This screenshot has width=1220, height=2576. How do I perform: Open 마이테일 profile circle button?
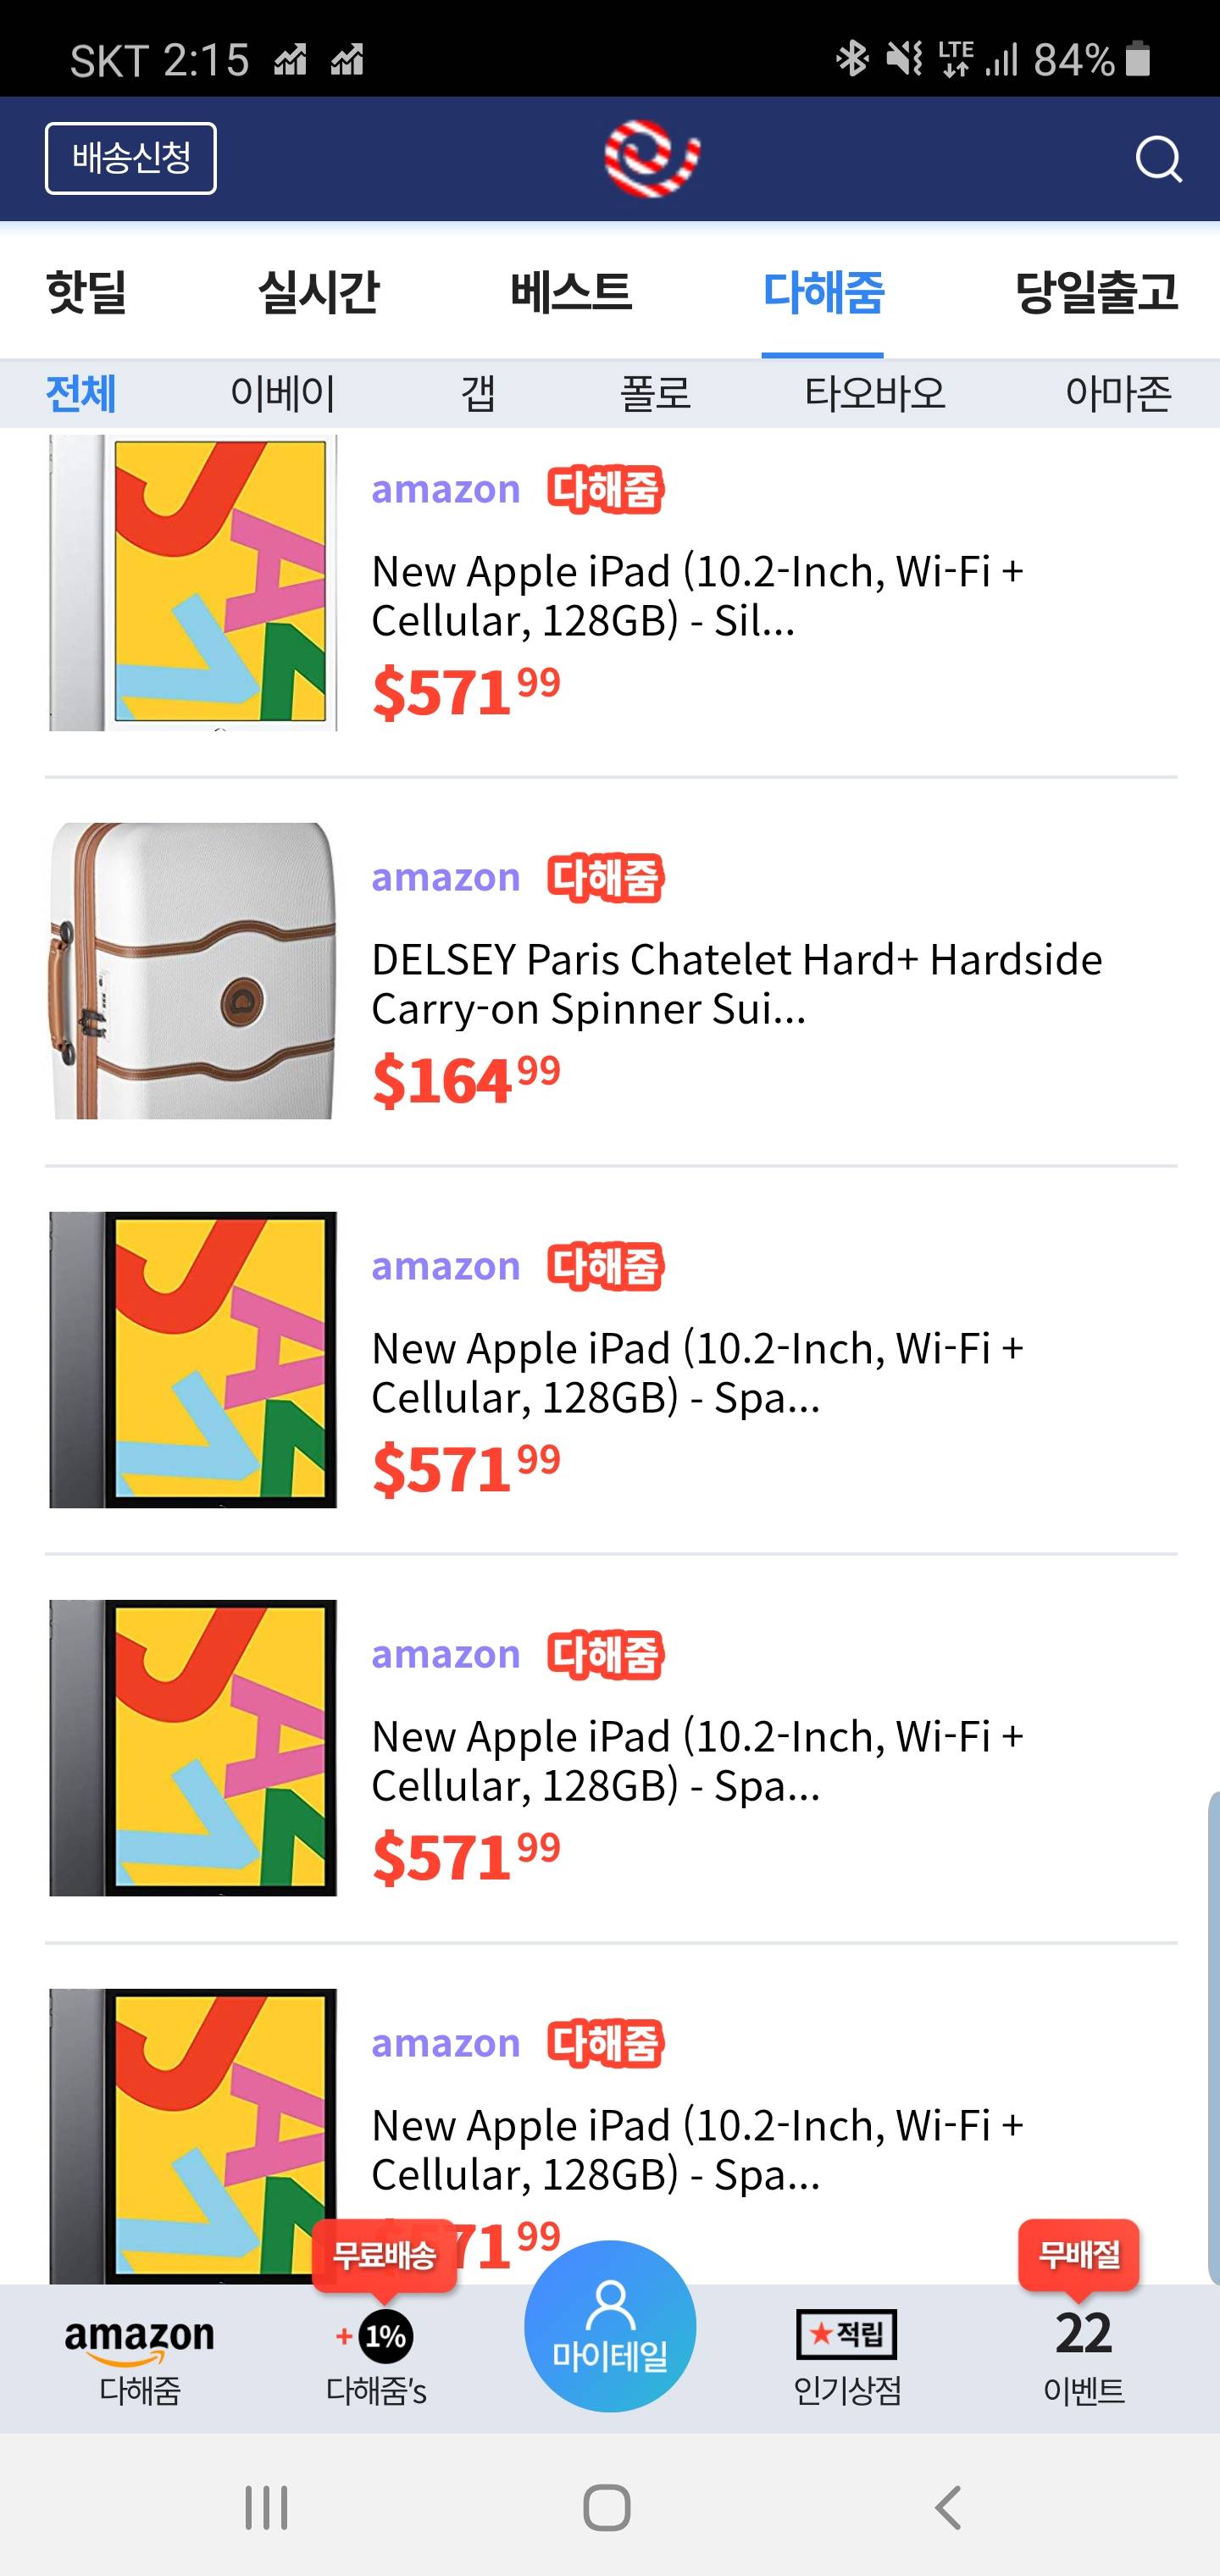[x=610, y=2326]
